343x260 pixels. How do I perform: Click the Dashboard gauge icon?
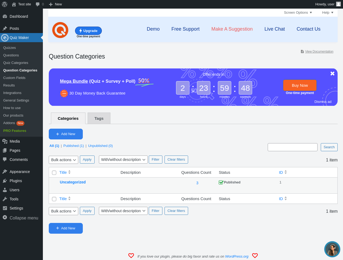[5, 16]
